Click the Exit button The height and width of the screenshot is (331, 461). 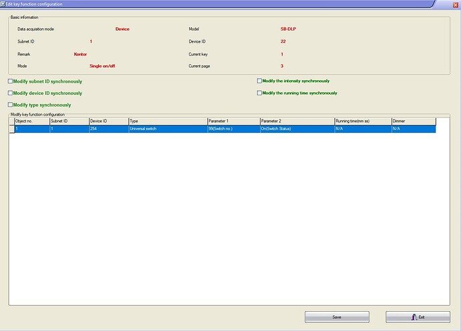(418, 317)
